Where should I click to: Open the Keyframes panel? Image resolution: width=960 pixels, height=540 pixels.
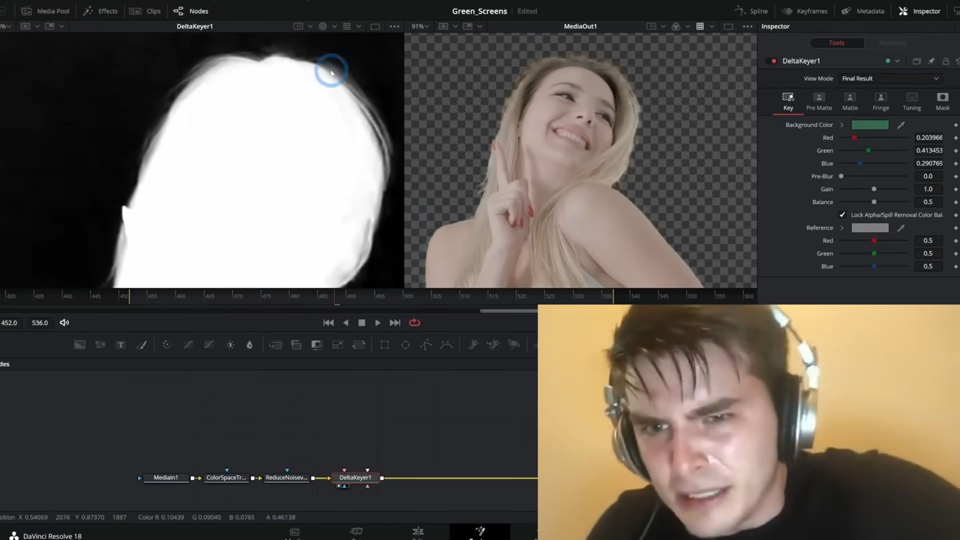pos(805,11)
